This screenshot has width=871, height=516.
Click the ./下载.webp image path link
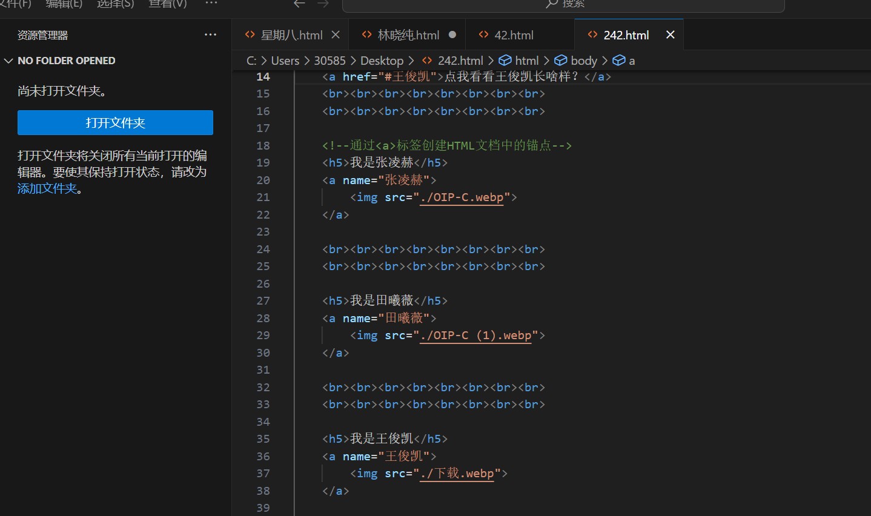point(457,474)
